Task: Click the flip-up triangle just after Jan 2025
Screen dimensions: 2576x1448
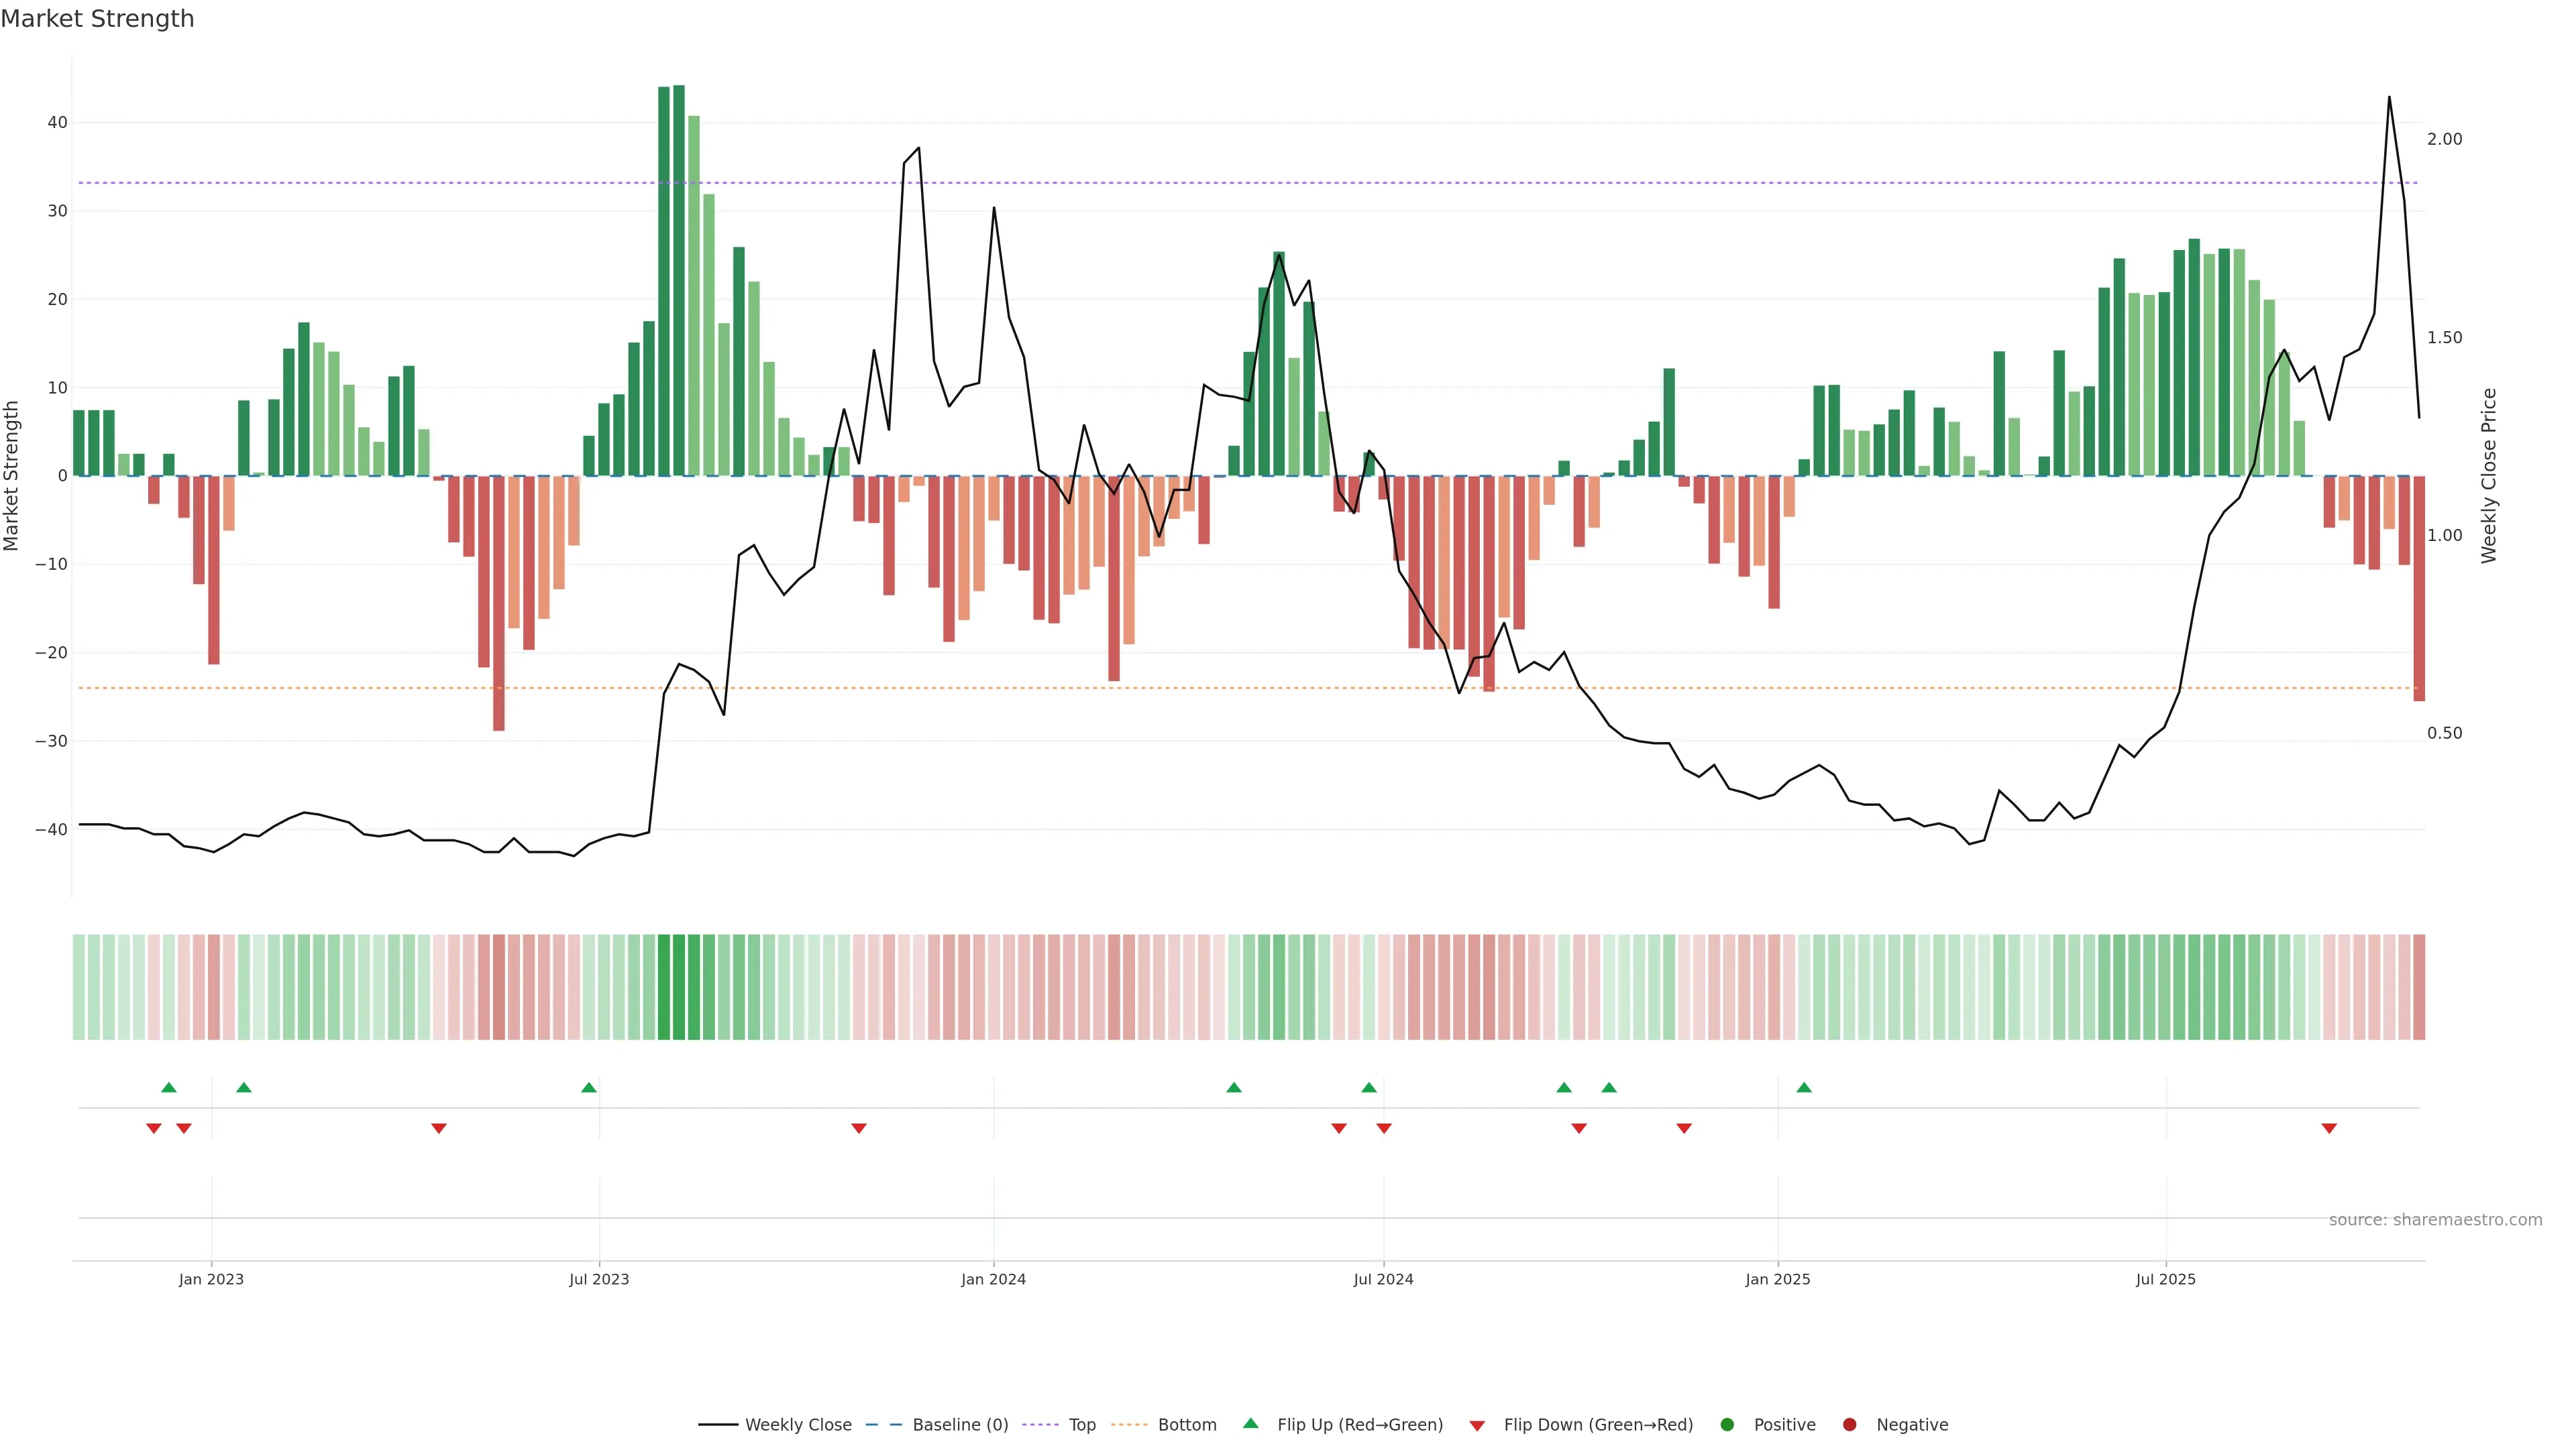Action: pos(1804,1087)
